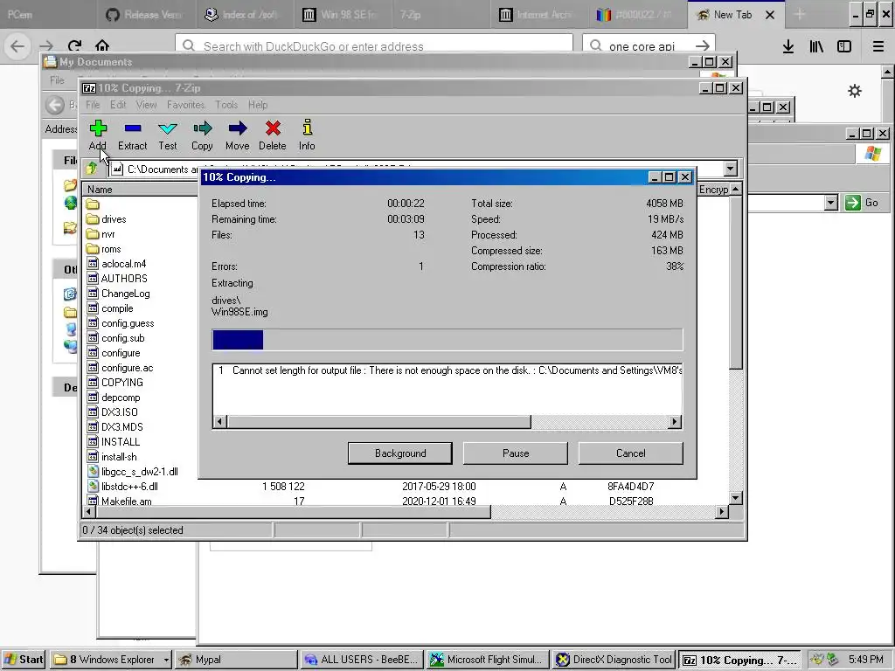Click the DuckDuckGo address bar

point(374,46)
